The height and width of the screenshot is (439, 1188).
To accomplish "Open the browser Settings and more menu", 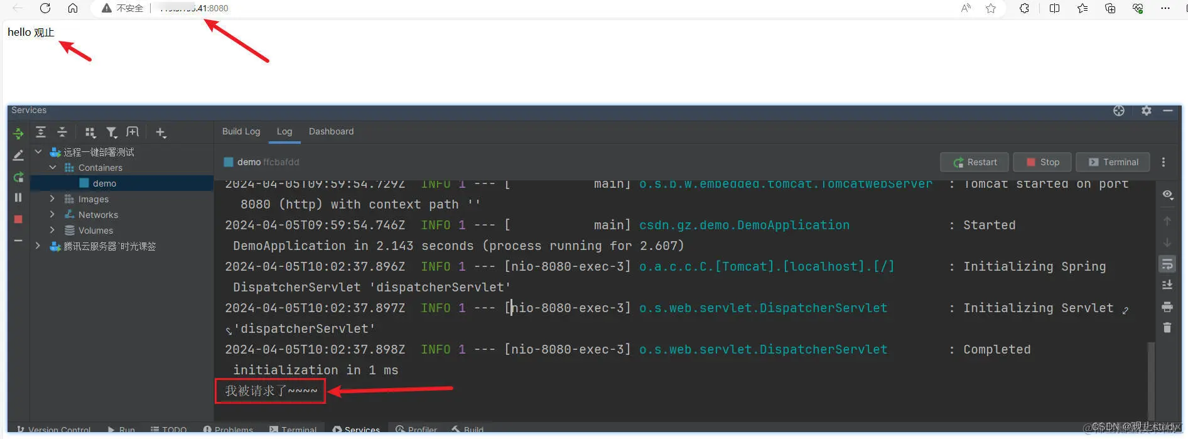I will point(1165,8).
